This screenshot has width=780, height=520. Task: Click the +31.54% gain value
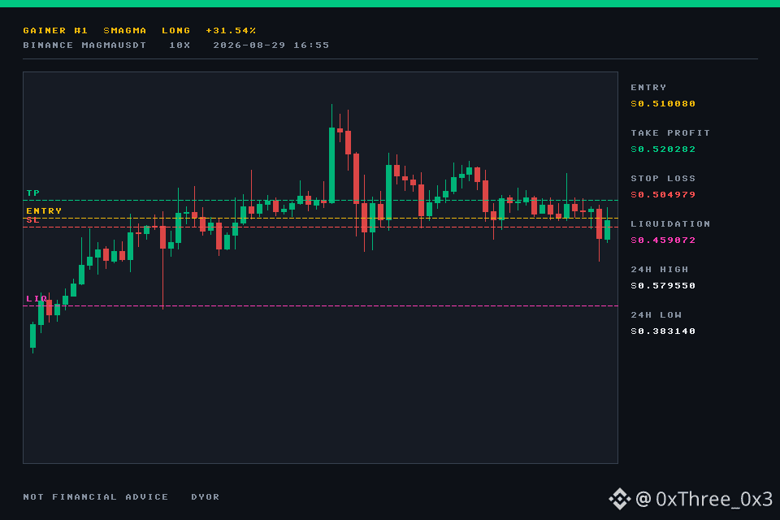point(231,30)
